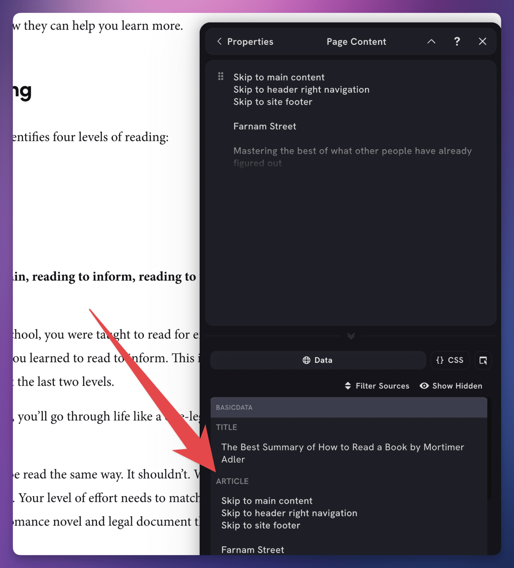Switch to the Page Content view

(356, 41)
